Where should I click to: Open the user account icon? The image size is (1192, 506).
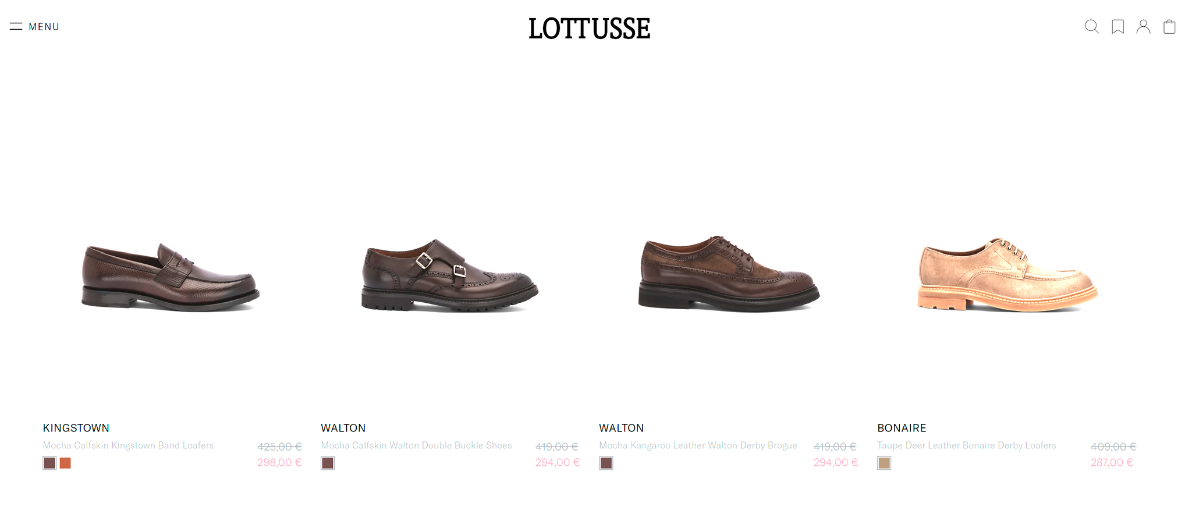tap(1143, 27)
